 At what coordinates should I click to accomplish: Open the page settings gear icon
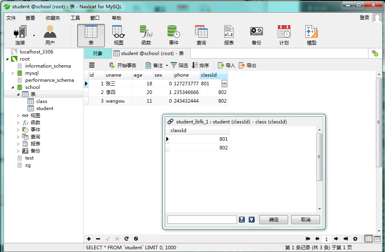[355, 239]
